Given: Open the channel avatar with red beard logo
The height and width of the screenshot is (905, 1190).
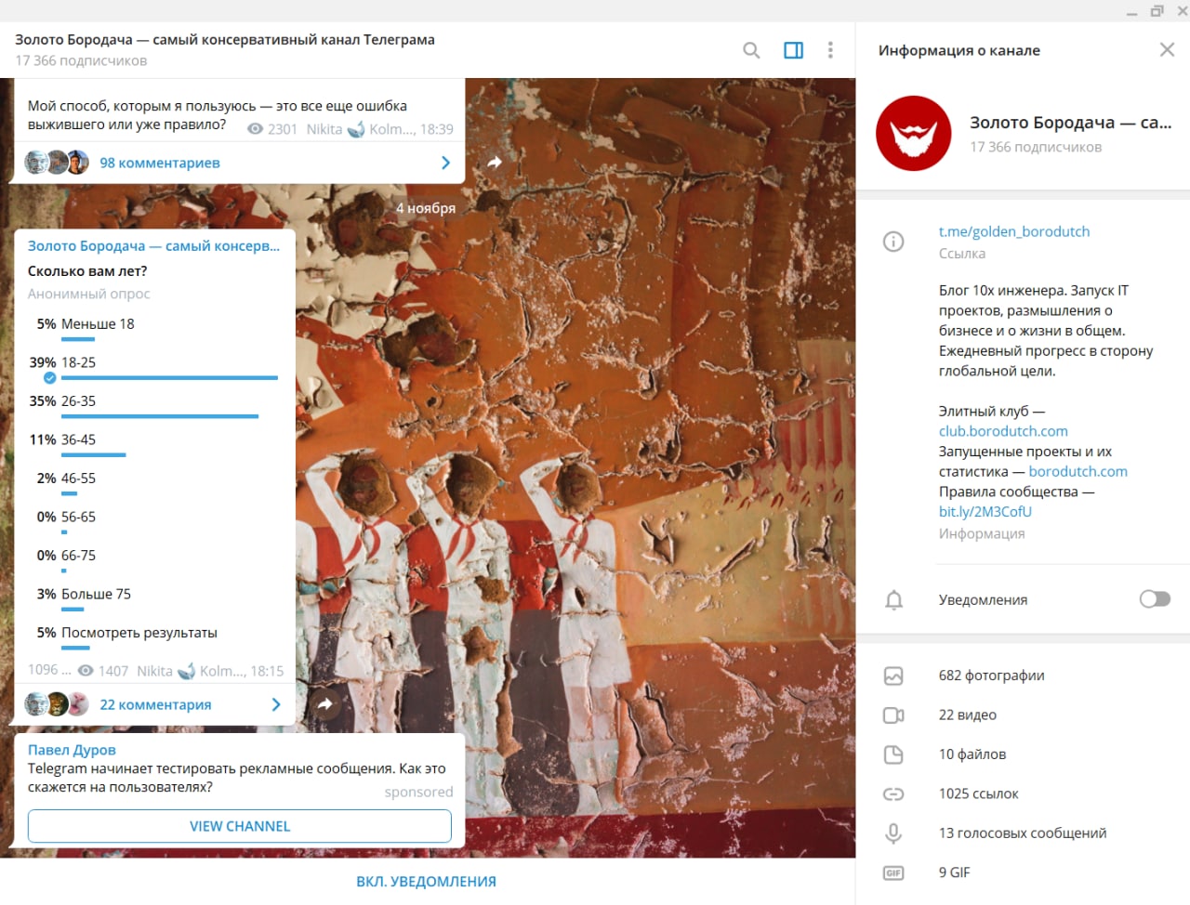Looking at the screenshot, I should (913, 134).
